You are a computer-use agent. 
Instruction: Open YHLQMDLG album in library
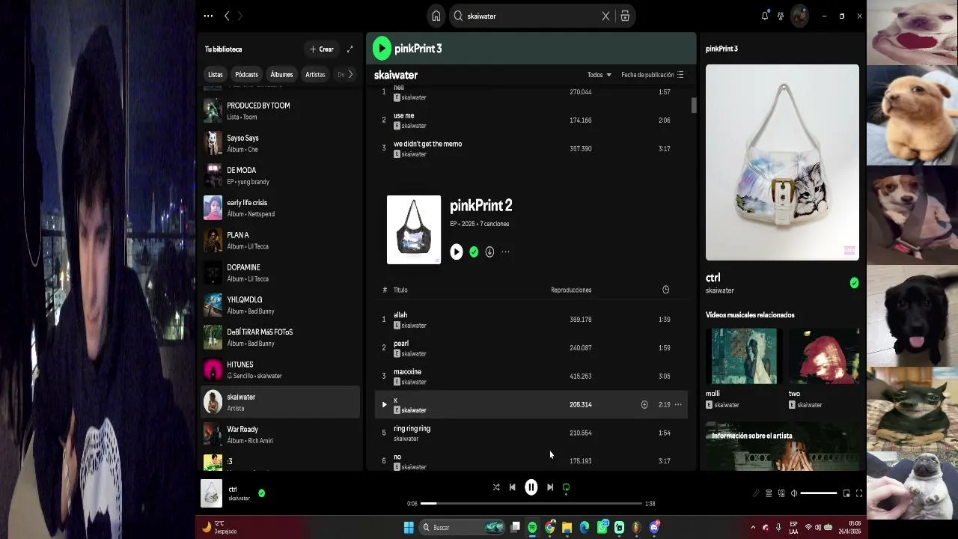pyautogui.click(x=281, y=305)
